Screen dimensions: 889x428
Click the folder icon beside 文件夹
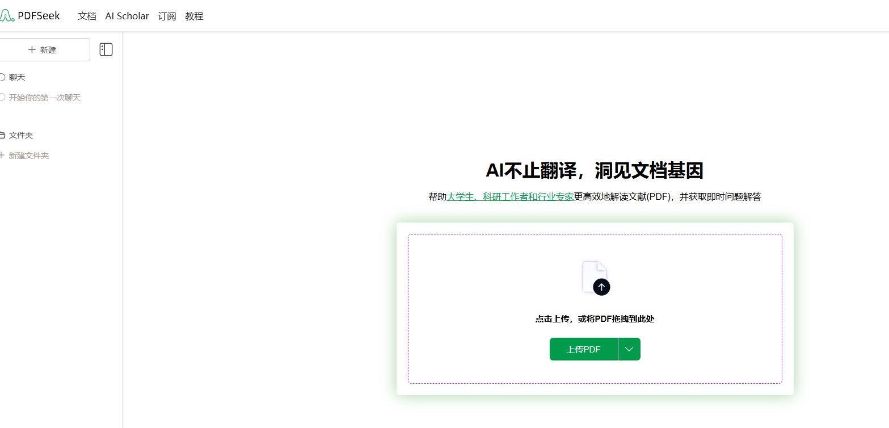click(x=2, y=135)
